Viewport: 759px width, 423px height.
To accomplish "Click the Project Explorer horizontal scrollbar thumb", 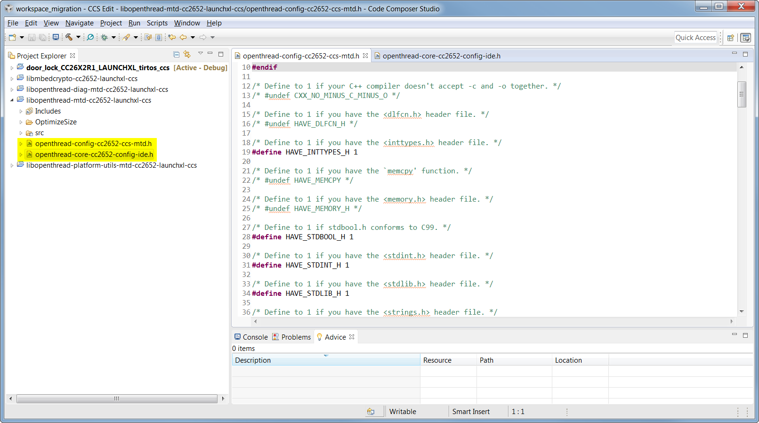I will click(117, 399).
